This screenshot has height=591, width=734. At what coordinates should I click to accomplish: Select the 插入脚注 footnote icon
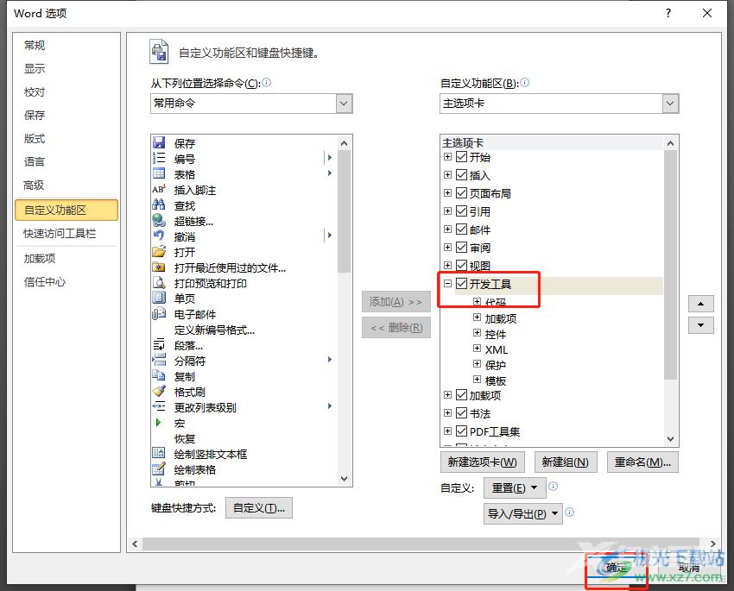[x=159, y=189]
